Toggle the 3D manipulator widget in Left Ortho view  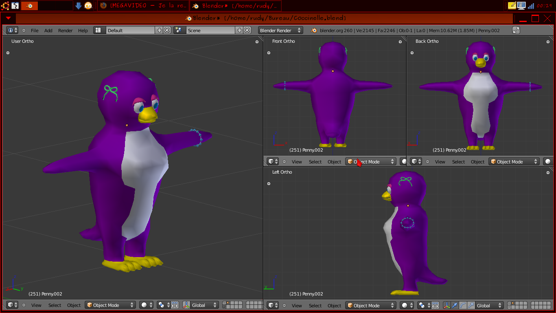(447, 305)
